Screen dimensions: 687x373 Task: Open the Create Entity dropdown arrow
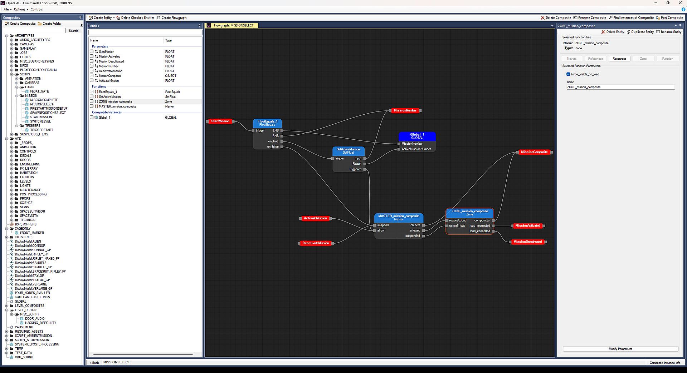114,18
